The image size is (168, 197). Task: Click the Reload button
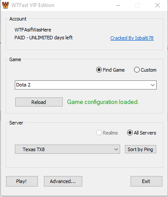point(39,102)
